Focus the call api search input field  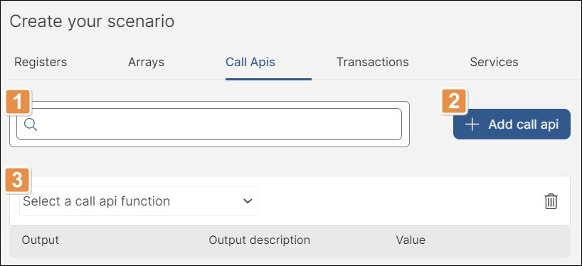[x=209, y=124]
